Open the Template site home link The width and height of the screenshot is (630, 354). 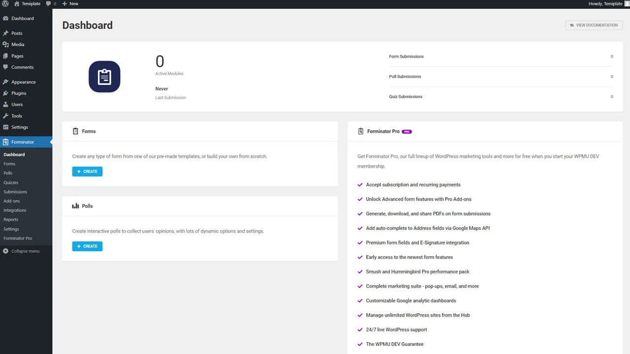(27, 3)
